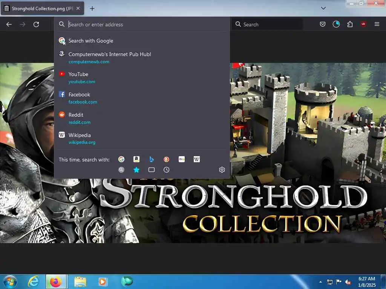
Task: Open the YouTube suggestion
Action: click(142, 78)
